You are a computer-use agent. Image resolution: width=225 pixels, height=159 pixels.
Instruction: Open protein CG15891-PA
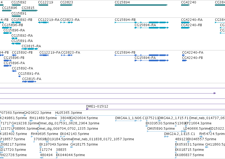pyautogui.click(x=29, y=74)
